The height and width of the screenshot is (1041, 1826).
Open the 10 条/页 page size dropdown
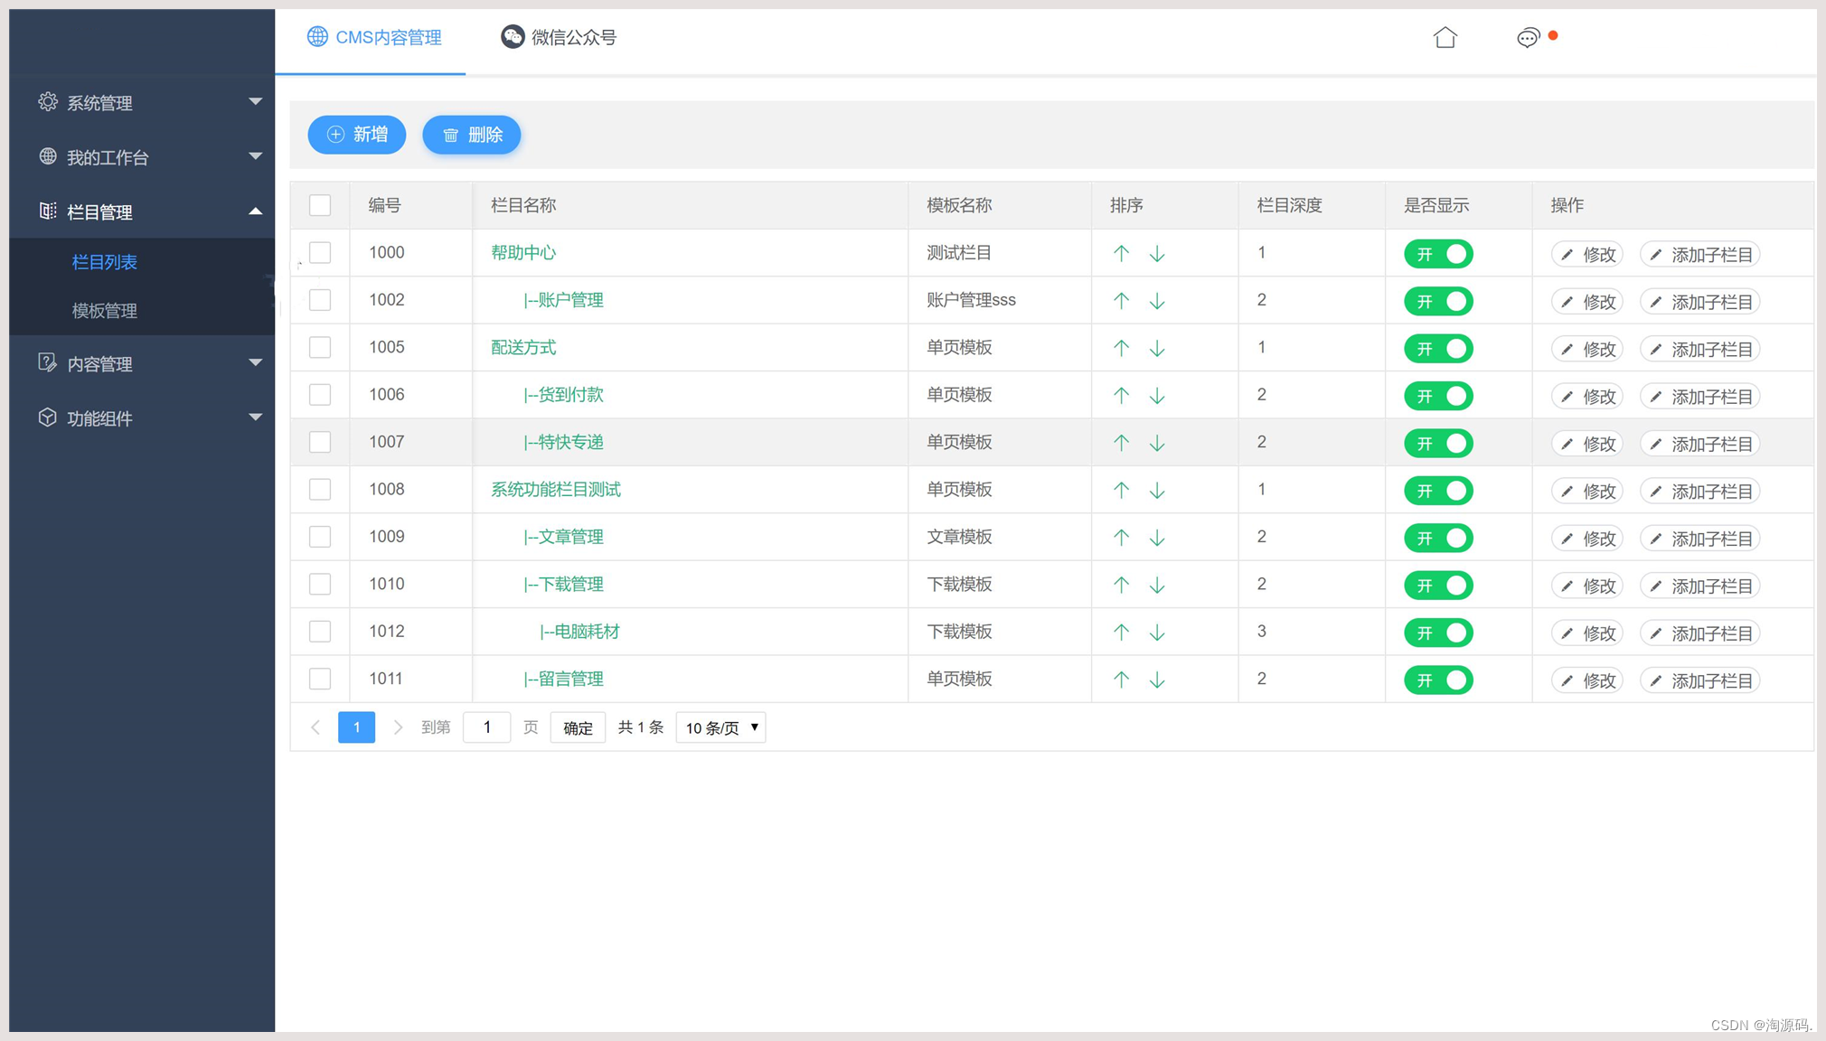point(720,727)
